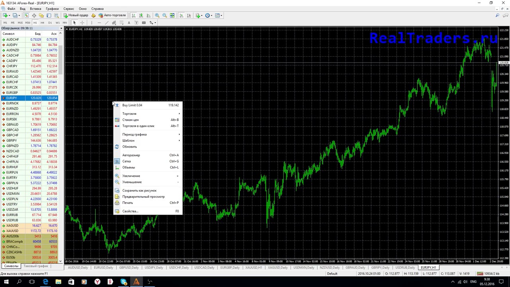Click Обновить in the context menu
This screenshot has width=510, height=287.
pos(147,147)
